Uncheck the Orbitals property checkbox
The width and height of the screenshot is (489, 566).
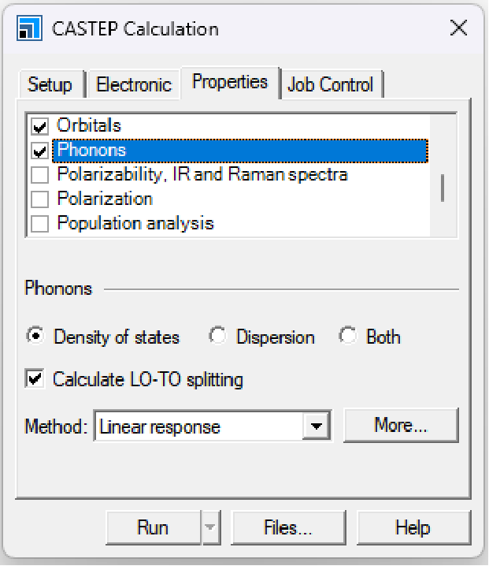(x=39, y=126)
